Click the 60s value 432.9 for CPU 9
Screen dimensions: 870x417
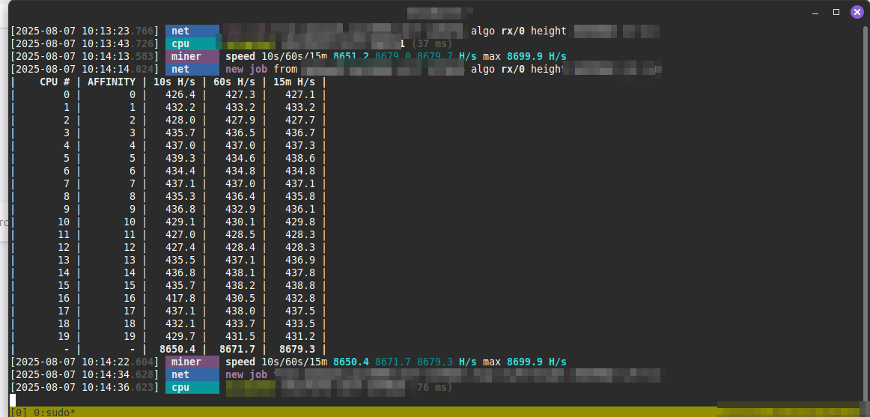(240, 209)
